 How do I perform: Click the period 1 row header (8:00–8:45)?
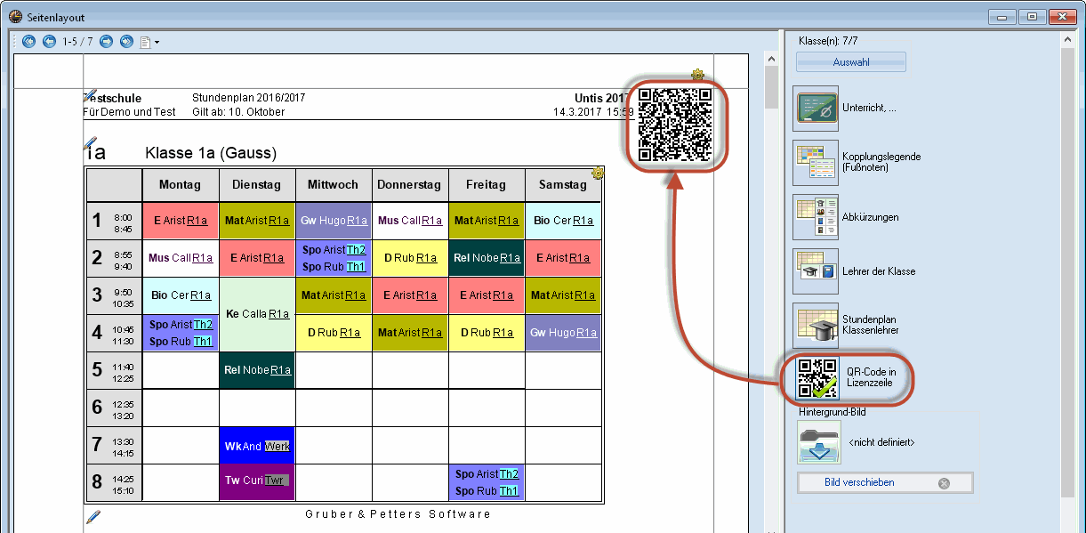pos(115,221)
